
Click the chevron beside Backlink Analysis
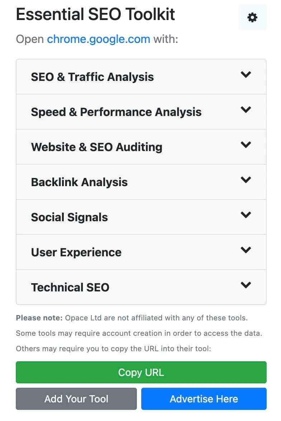(x=246, y=180)
